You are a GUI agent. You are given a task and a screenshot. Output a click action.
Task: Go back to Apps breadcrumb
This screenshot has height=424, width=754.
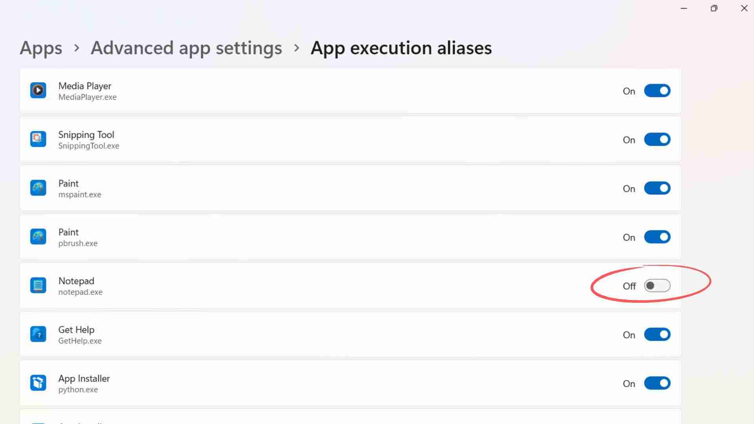pyautogui.click(x=41, y=48)
